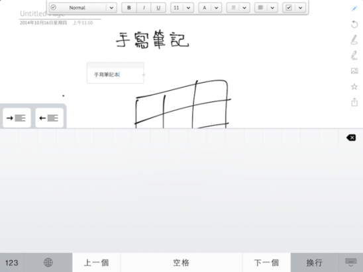Open the share export icon
This screenshot has height=272, width=363.
point(354,102)
